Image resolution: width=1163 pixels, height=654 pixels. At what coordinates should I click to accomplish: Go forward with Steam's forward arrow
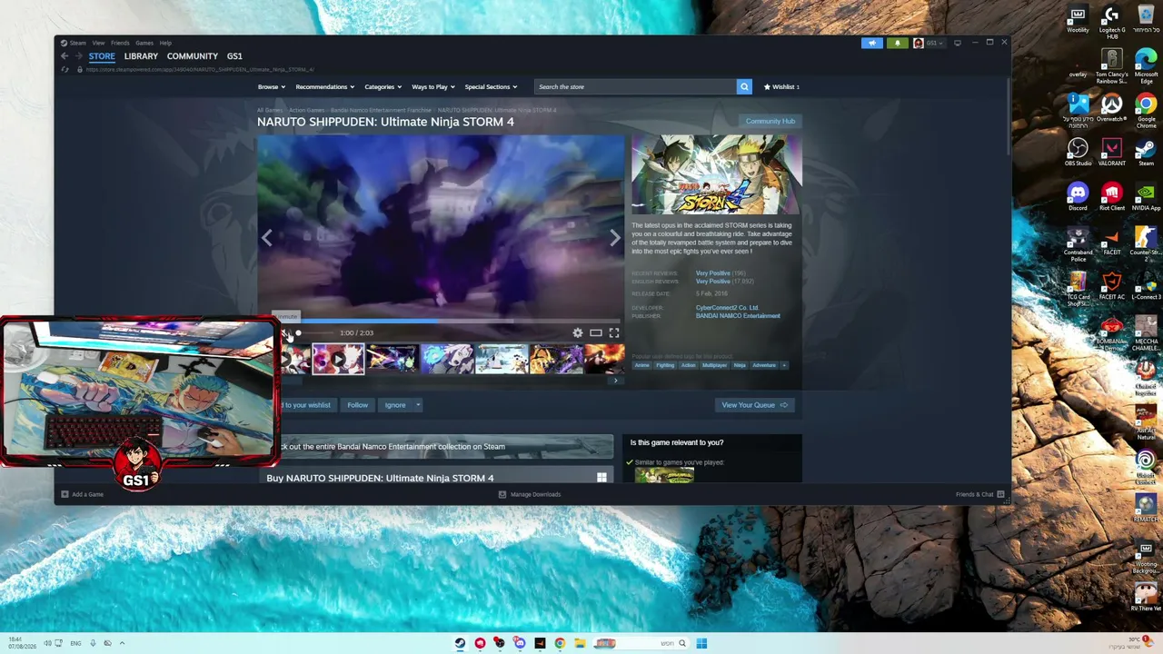click(77, 56)
